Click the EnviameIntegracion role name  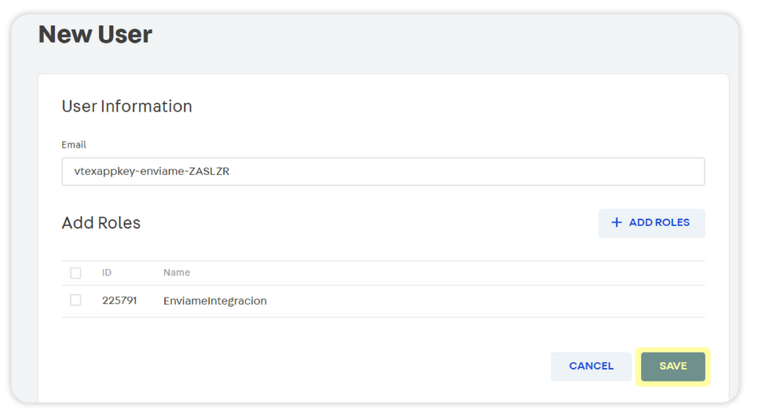214,301
